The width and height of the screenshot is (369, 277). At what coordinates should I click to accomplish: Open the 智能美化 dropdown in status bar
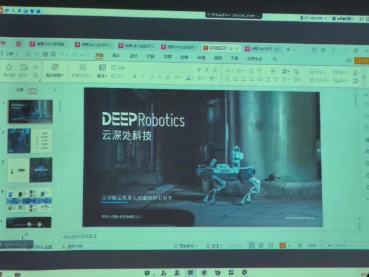[x=185, y=246]
